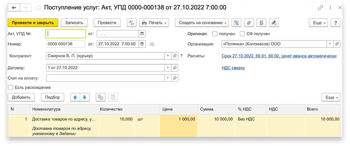350x146 pixels.
Task: Click the % НДС column header
Action: (251, 110)
